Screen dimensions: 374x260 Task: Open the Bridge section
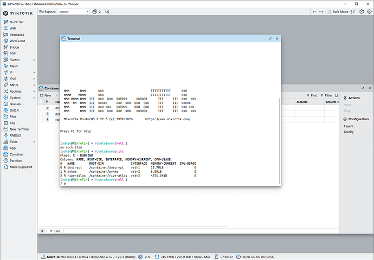pos(11,47)
